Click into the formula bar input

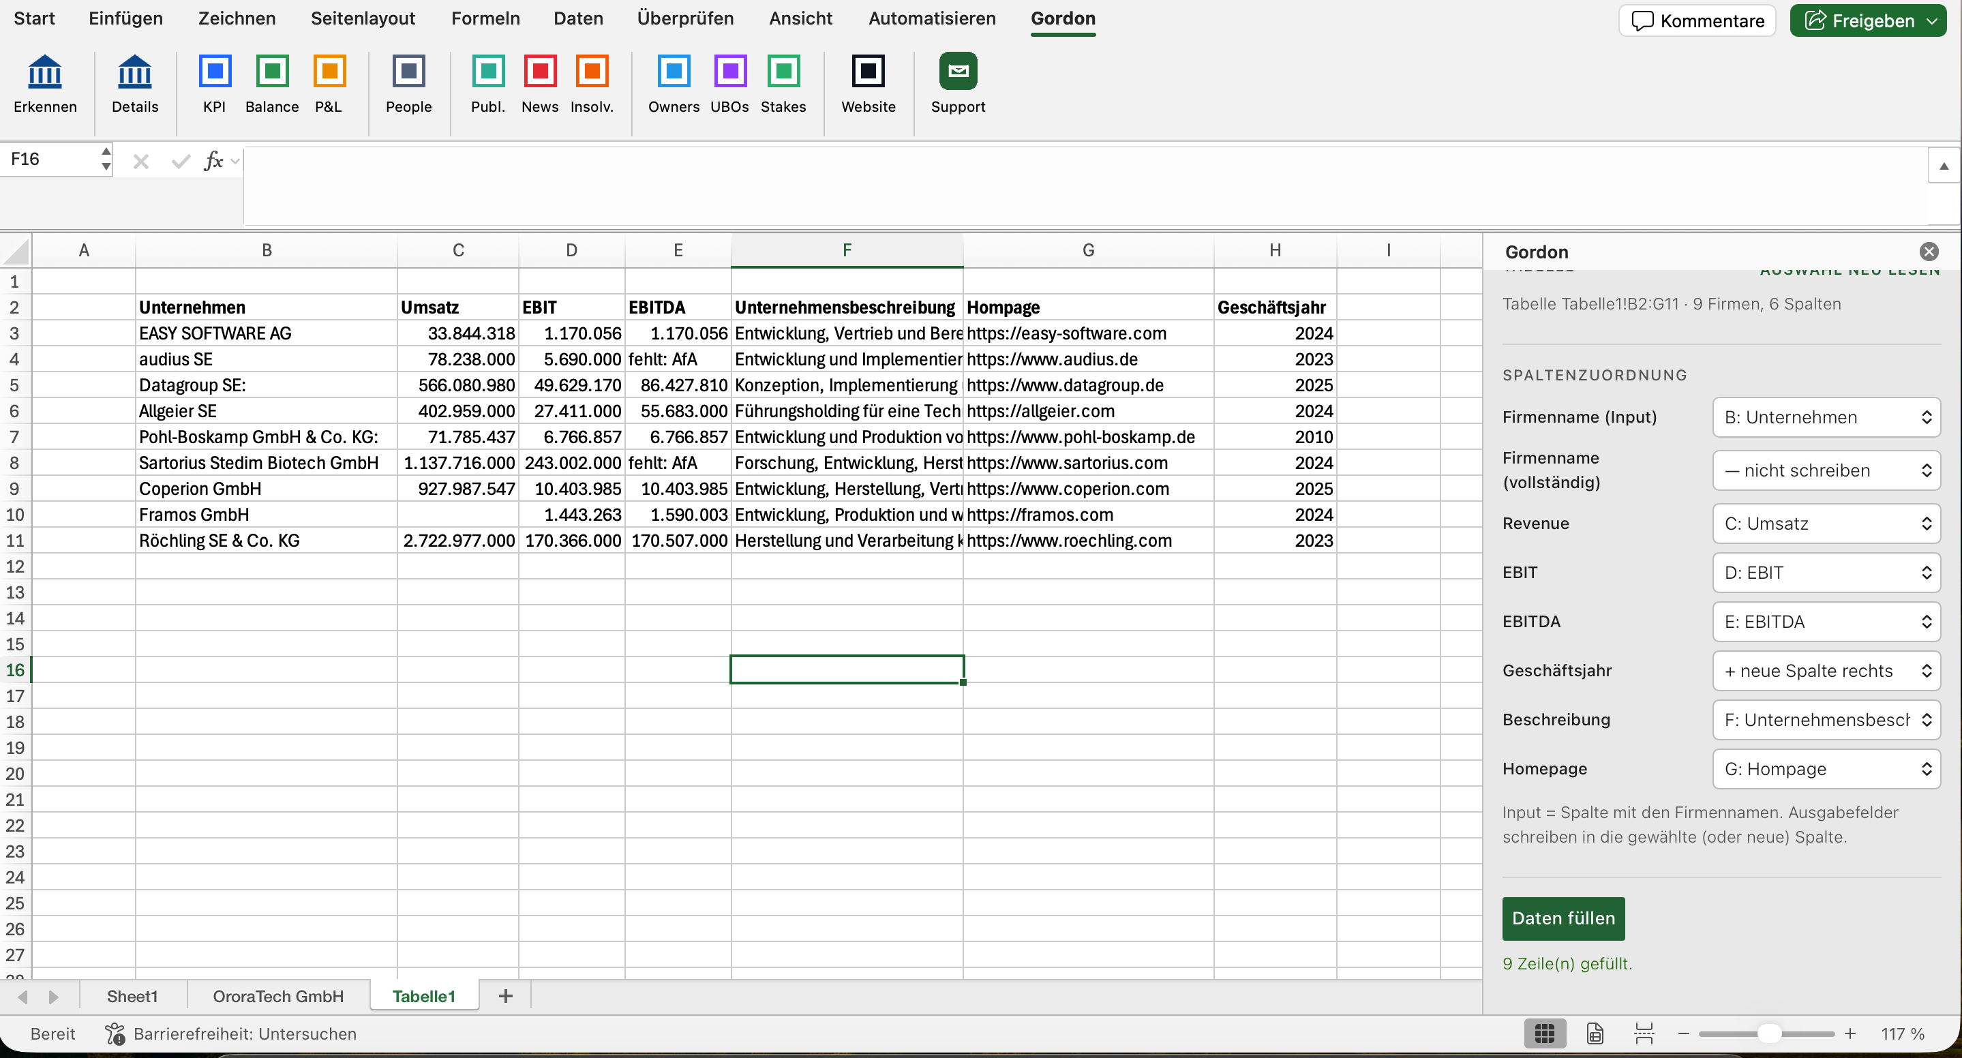pyautogui.click(x=1085, y=187)
